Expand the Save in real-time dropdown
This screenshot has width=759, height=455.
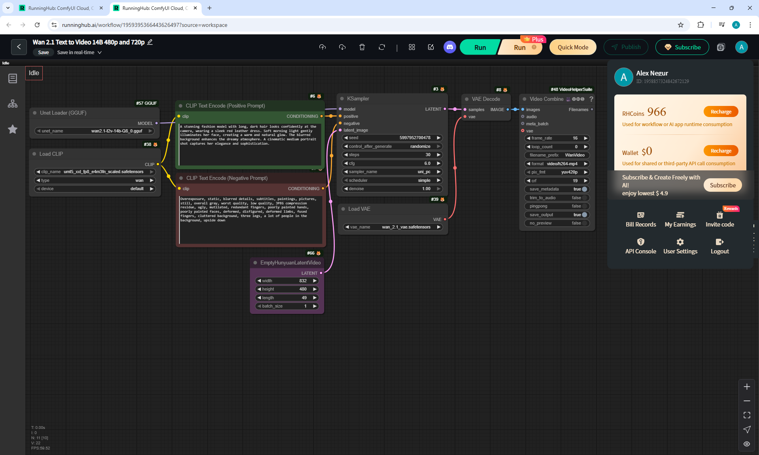click(100, 53)
